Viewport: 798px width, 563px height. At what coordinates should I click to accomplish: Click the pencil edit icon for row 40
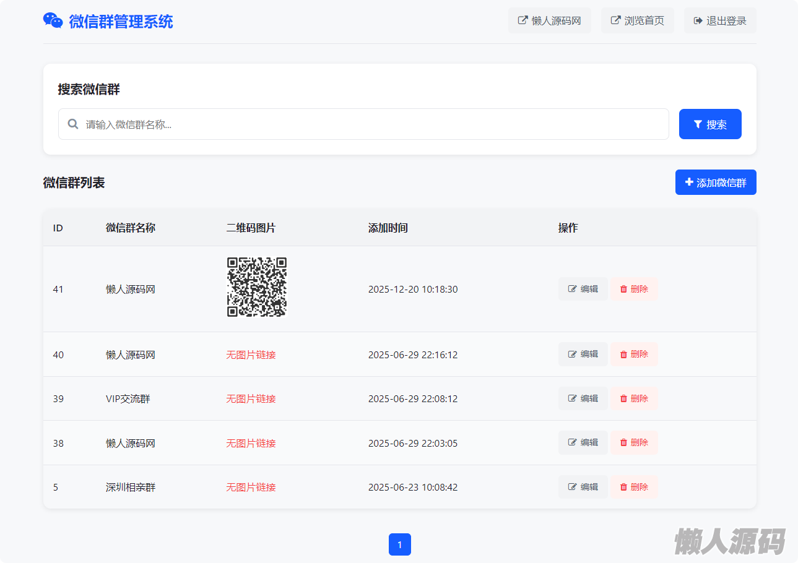click(x=573, y=355)
